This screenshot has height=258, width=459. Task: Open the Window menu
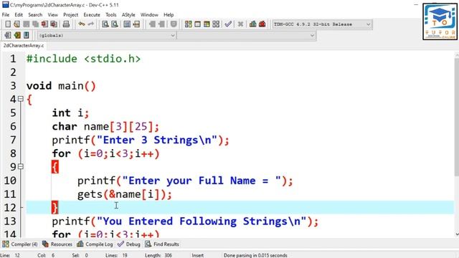coord(149,14)
